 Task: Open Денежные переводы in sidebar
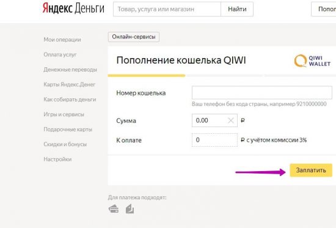coord(70,70)
